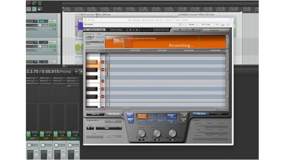Screen dimensions: 285x160
Task: Click the Note Transition knob
Action: point(157,133)
